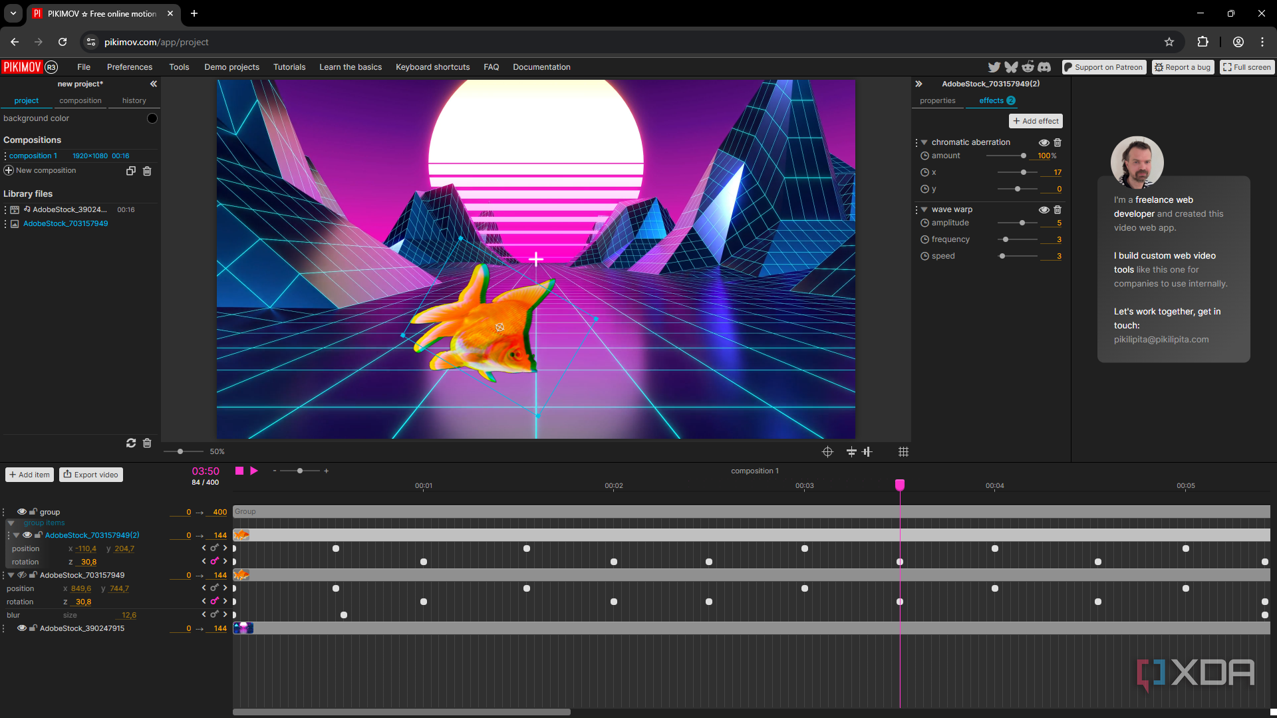This screenshot has height=718, width=1277.
Task: Click the pink playhead marker on timeline
Action: 900,485
